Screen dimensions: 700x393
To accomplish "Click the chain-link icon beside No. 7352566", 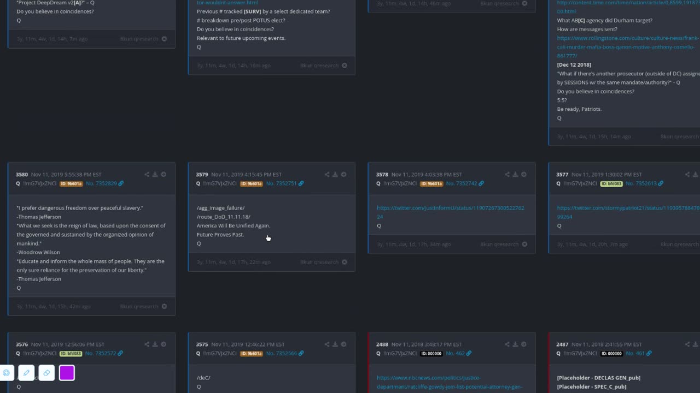I will pos(301,353).
